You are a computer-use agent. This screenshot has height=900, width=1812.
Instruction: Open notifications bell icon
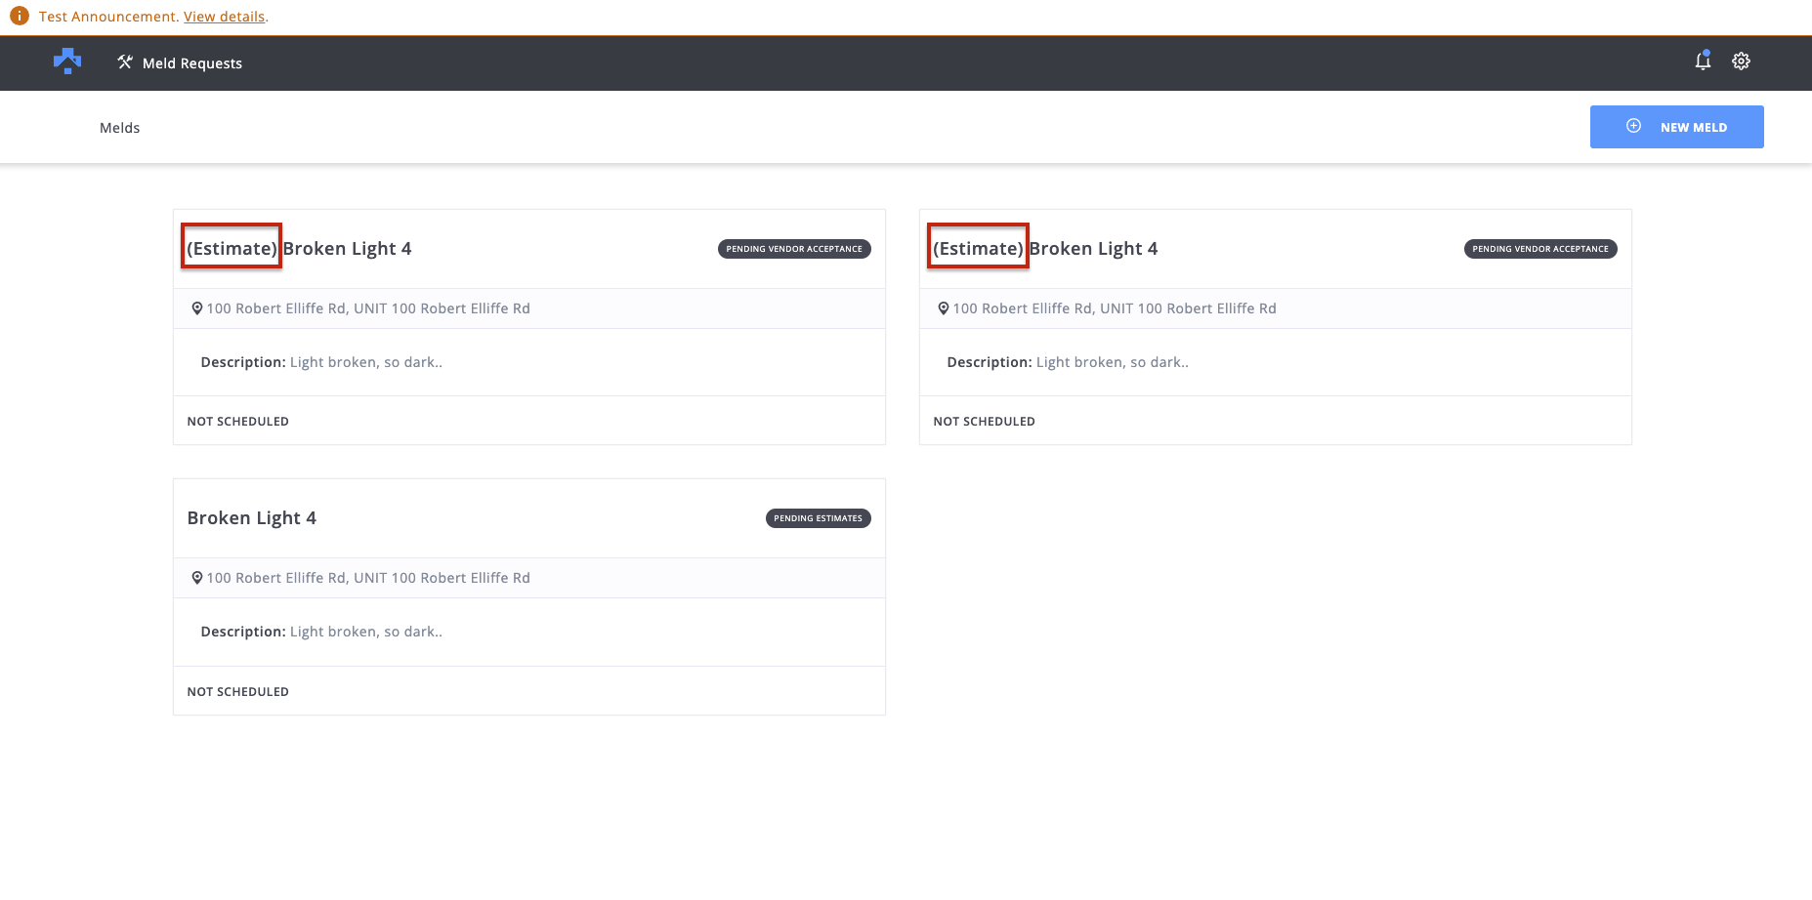click(x=1703, y=61)
